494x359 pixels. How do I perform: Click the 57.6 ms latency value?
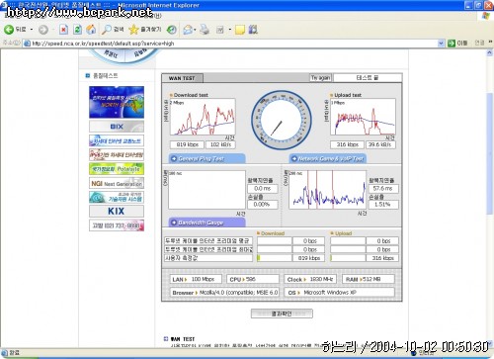click(x=383, y=189)
